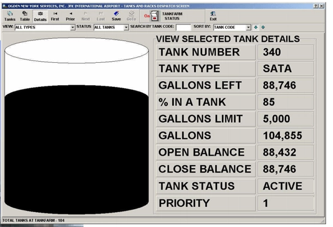Switch to the Table view

(25, 17)
